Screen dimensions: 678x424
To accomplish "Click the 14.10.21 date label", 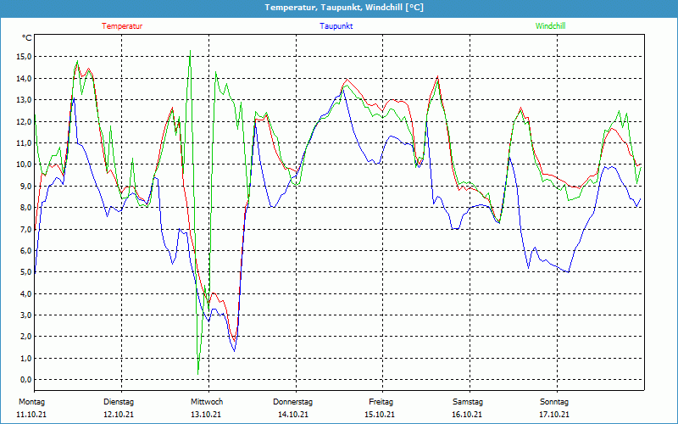I will pyautogui.click(x=293, y=415).
